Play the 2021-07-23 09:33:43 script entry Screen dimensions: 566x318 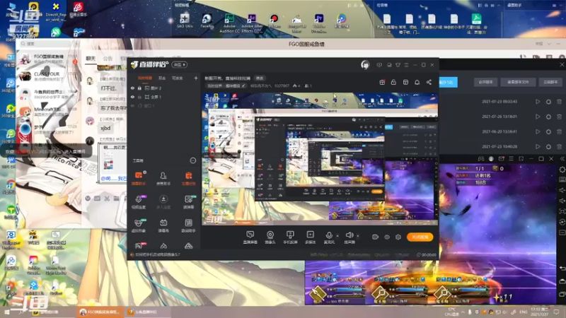click(538, 102)
